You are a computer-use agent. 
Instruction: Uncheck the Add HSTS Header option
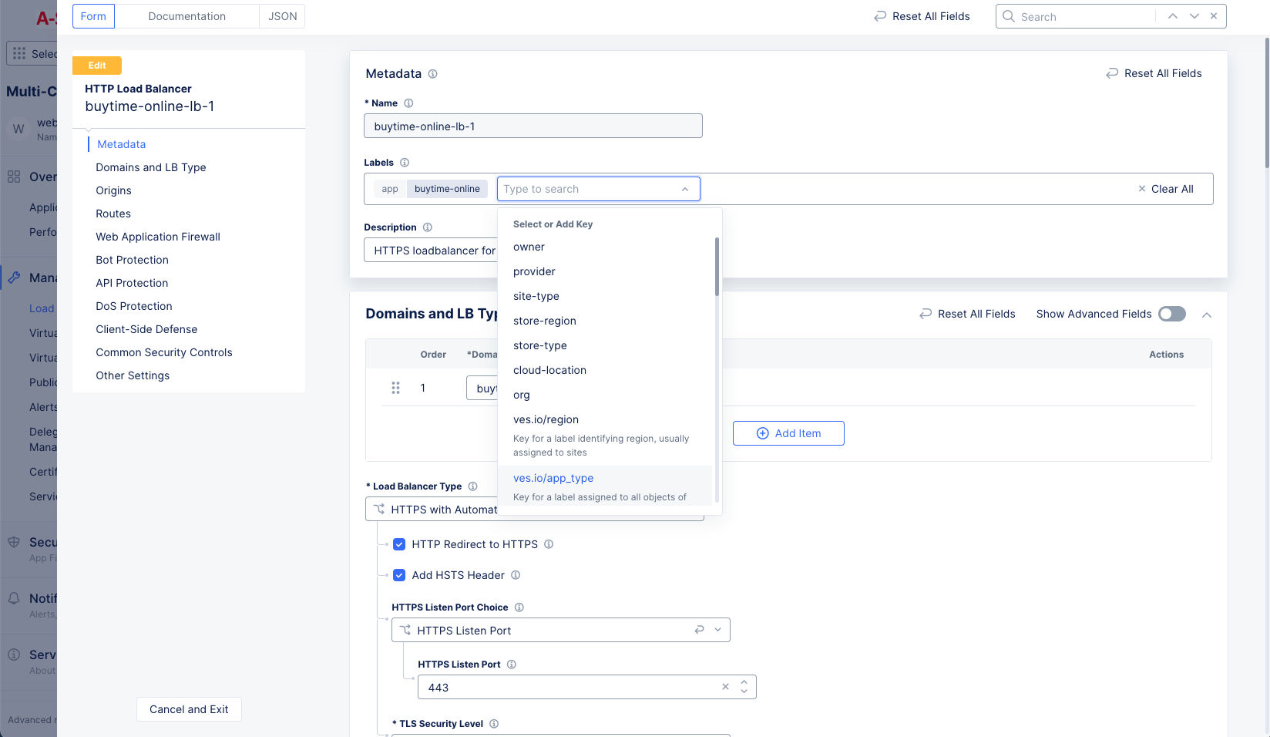pyautogui.click(x=399, y=575)
